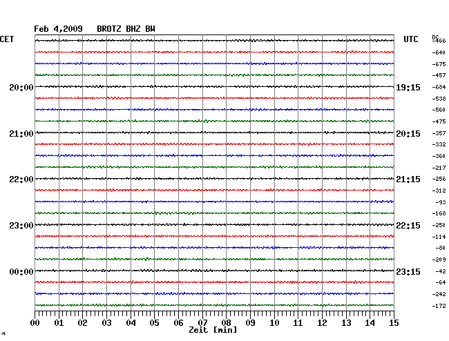Viewport: 449px width, 341px height.
Task: Click the DC offset value -466
Action: tap(439, 41)
